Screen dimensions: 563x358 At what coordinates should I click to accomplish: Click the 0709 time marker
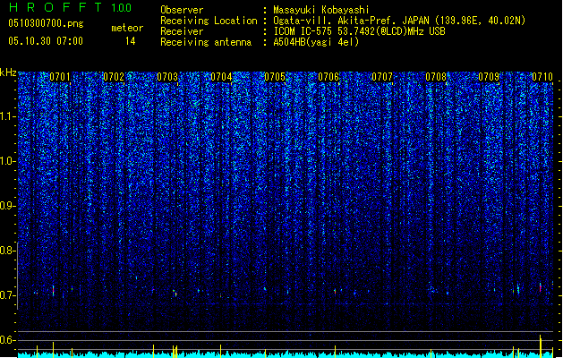pos(489,77)
